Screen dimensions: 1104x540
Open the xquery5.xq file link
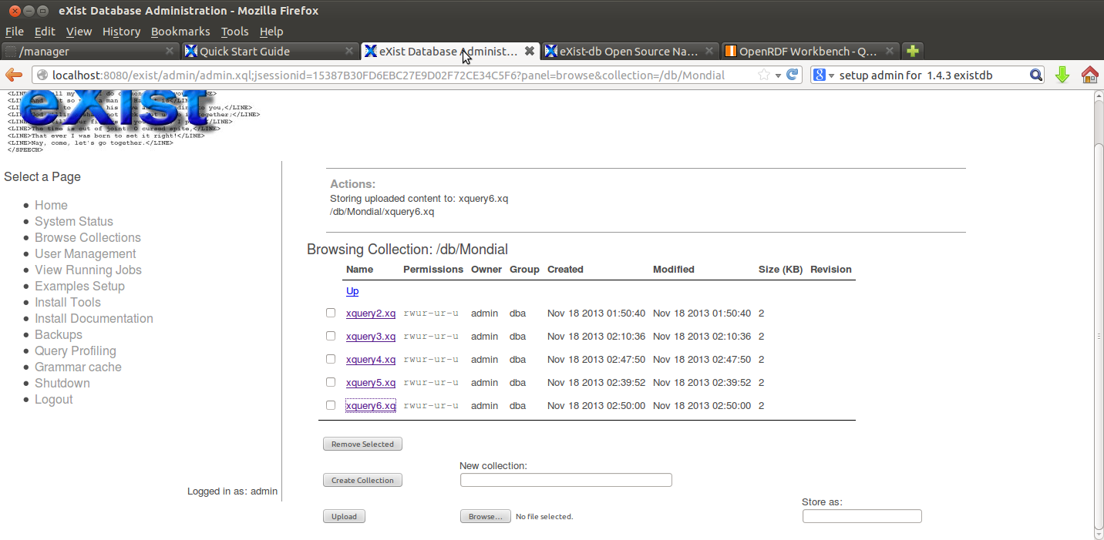(371, 383)
